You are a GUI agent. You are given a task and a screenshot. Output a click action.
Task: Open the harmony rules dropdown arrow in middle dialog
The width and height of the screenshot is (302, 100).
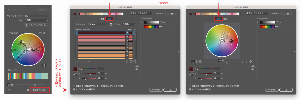coord(126,14)
